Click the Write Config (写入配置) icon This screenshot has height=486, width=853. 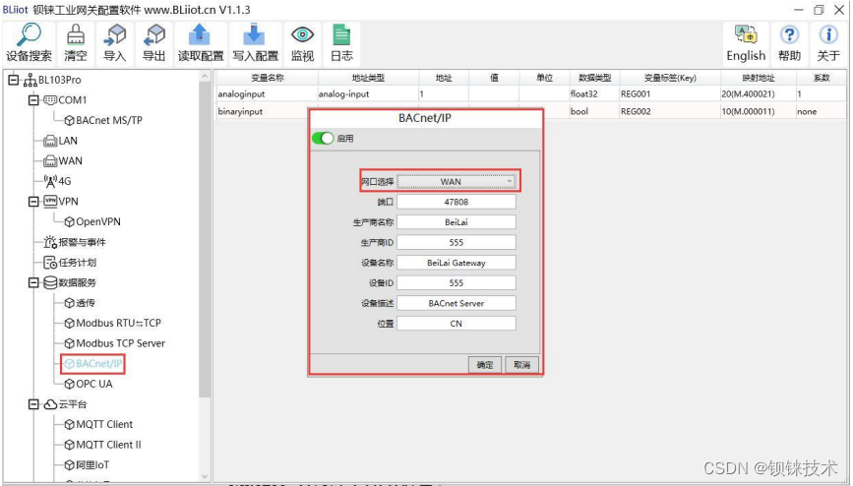(254, 35)
